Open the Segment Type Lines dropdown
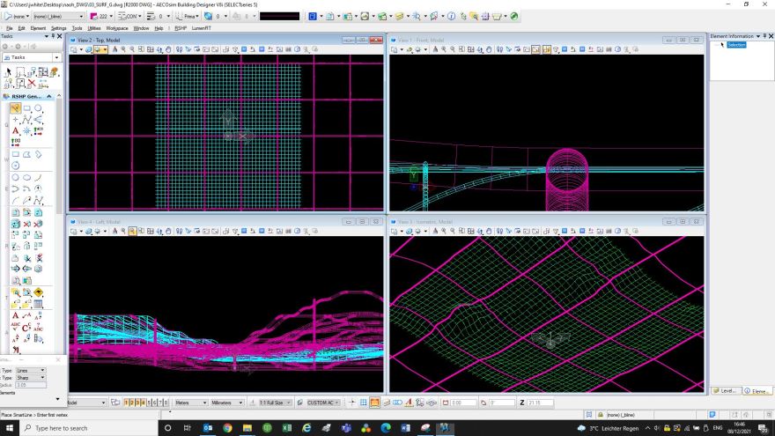 pyautogui.click(x=31, y=371)
